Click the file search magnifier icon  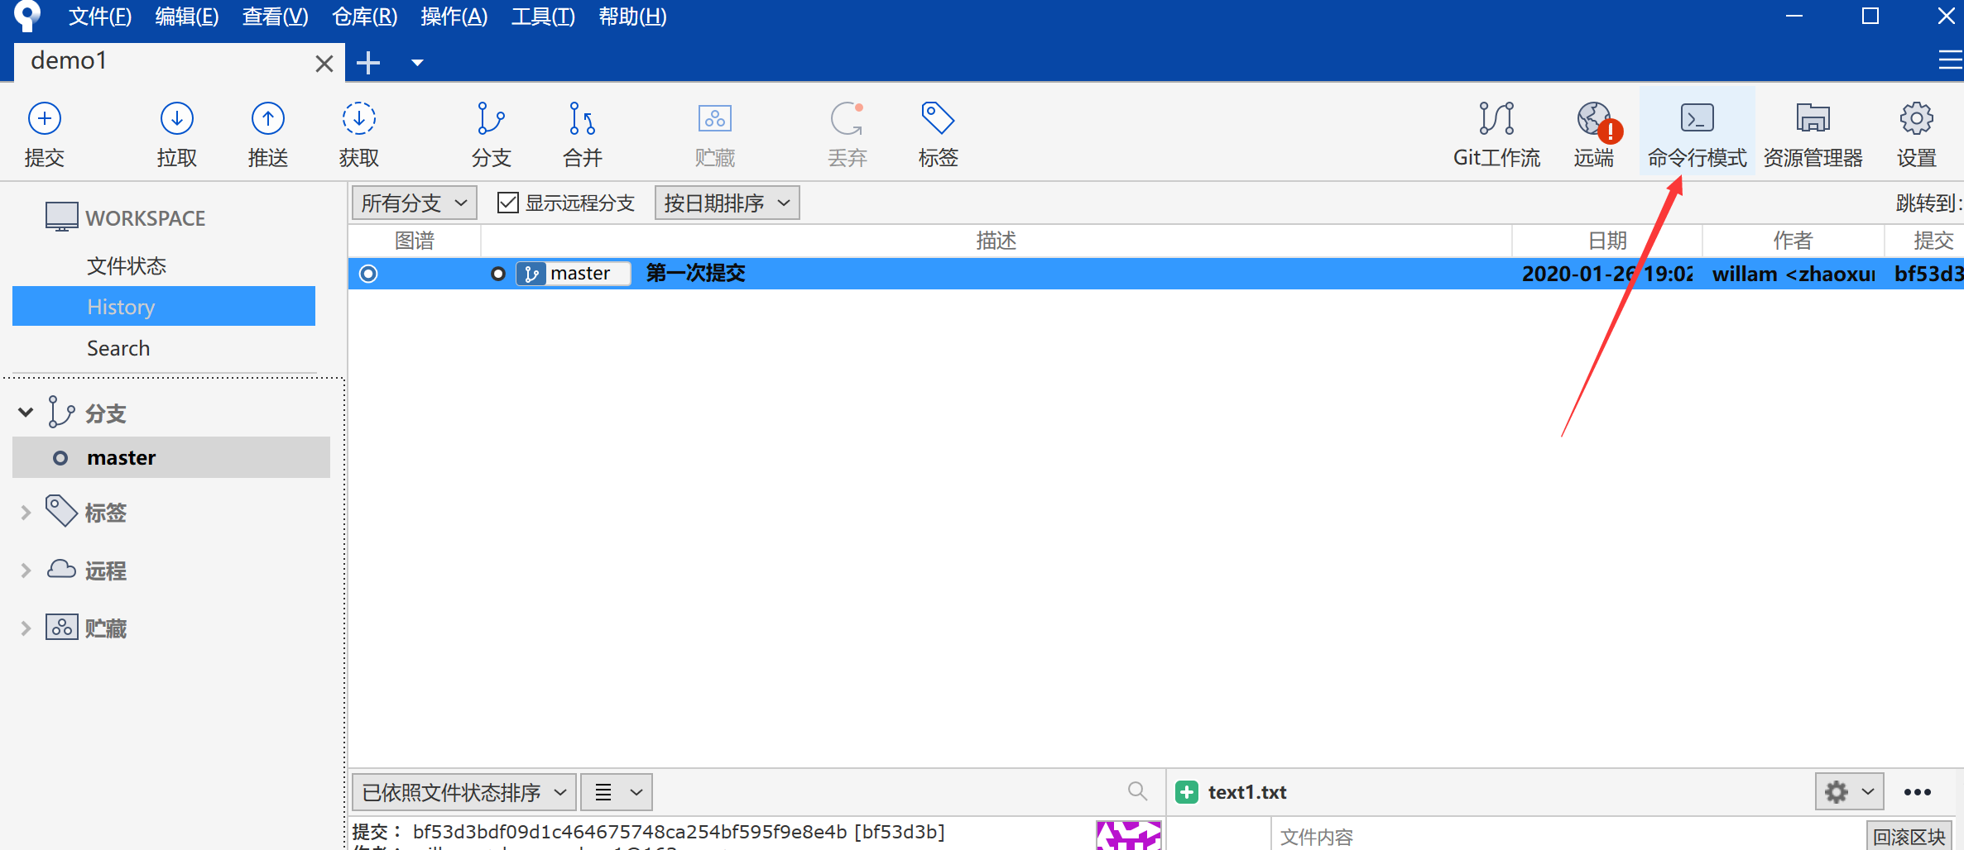(x=1137, y=791)
